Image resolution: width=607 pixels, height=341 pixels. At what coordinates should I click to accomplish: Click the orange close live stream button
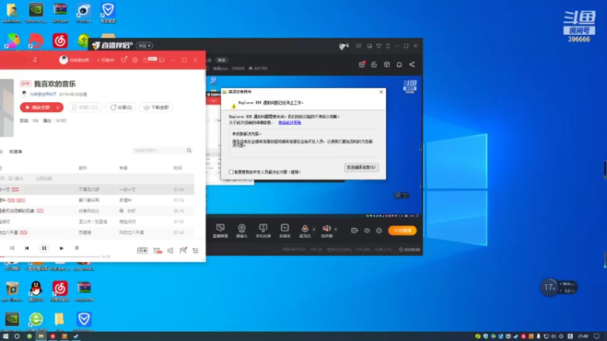tap(403, 230)
